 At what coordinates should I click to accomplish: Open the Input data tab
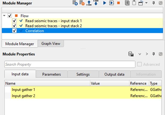click(20, 74)
